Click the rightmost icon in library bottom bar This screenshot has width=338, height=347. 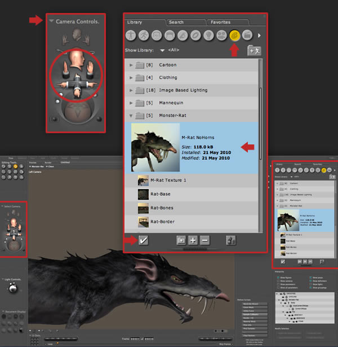point(231,240)
